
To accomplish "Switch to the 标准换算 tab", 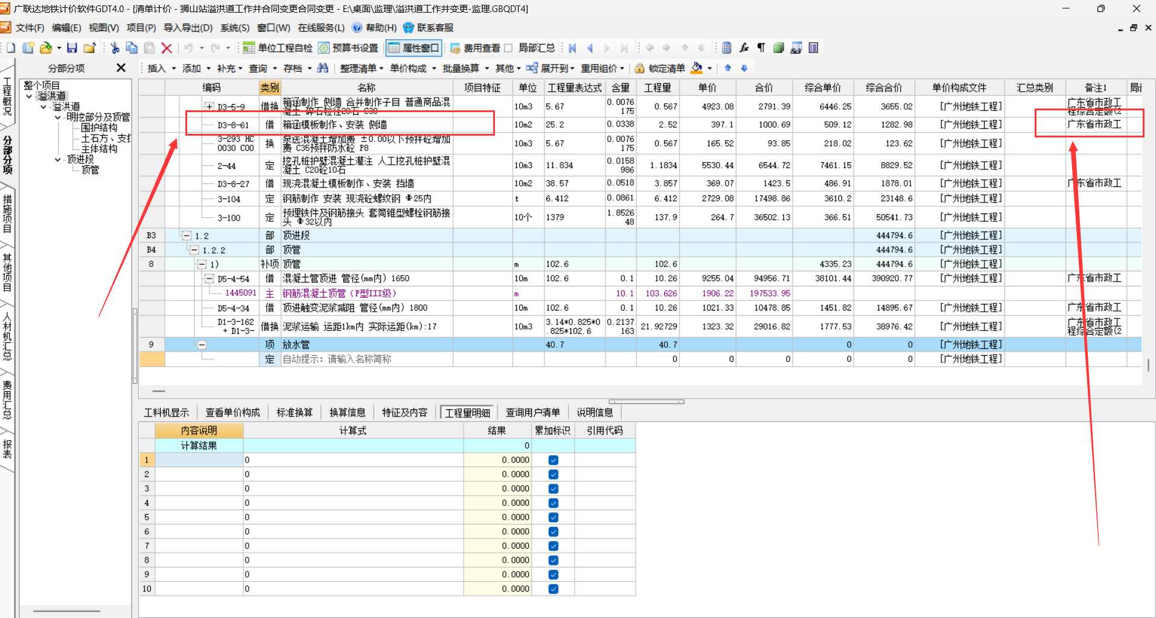I will click(295, 412).
